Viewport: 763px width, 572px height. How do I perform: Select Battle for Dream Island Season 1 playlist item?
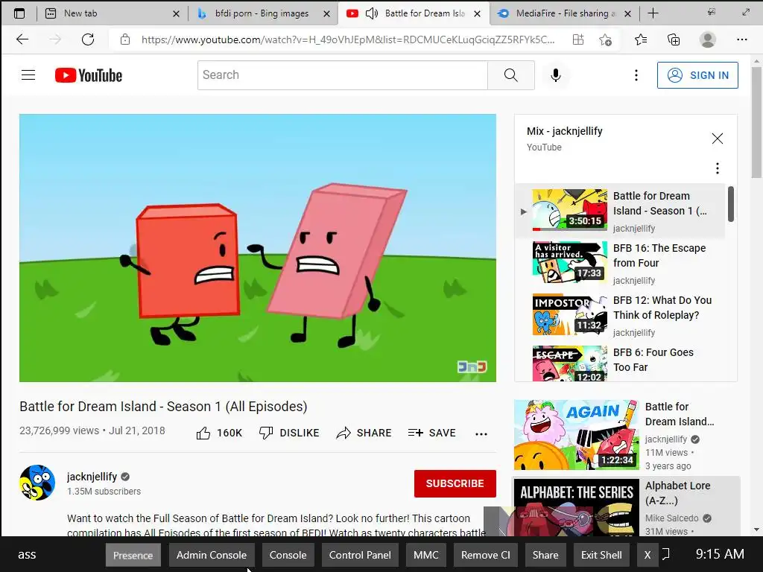tap(619, 212)
